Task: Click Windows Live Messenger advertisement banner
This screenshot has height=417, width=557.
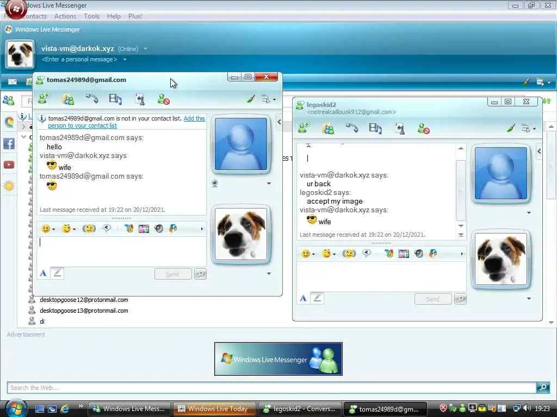Action: coord(278,359)
